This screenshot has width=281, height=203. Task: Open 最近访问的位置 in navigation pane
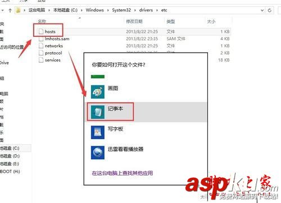click(x=12, y=47)
